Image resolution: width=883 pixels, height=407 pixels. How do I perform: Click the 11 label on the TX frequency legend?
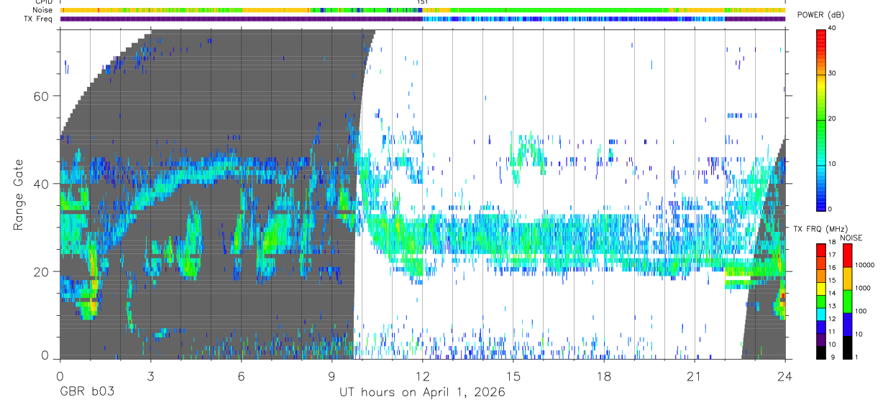(x=833, y=332)
